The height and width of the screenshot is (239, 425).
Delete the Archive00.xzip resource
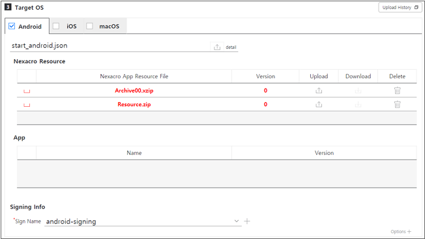point(397,91)
